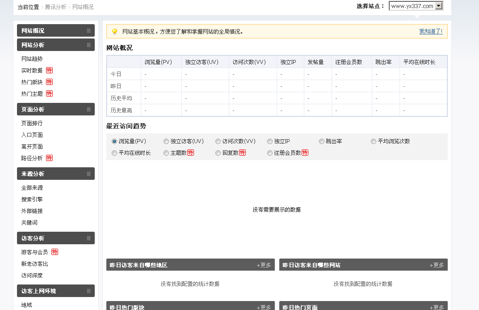Click 腾讯分析 in the breadcrumb
Image resolution: width=479 pixels, height=310 pixels.
55,7
